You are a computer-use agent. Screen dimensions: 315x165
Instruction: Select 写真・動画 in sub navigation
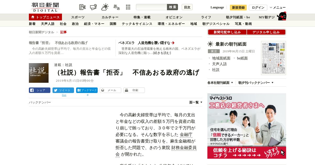pos(243,24)
